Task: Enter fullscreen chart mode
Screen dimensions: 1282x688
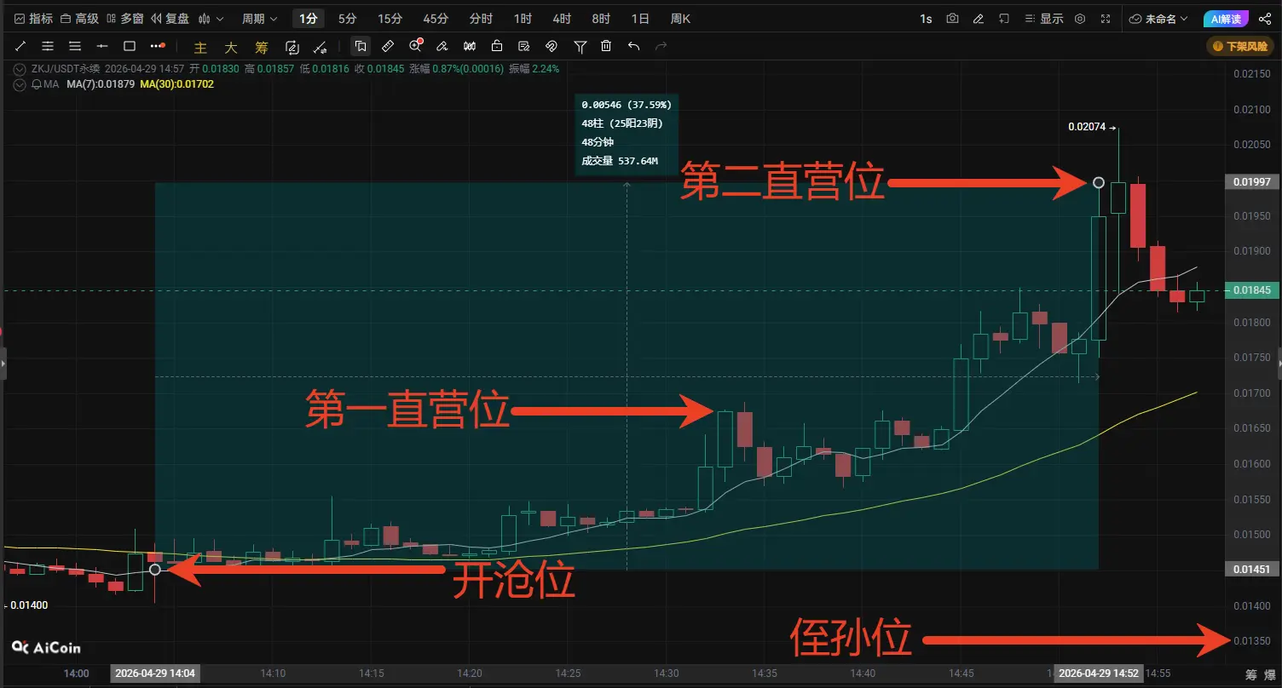Action: pyautogui.click(x=1106, y=19)
